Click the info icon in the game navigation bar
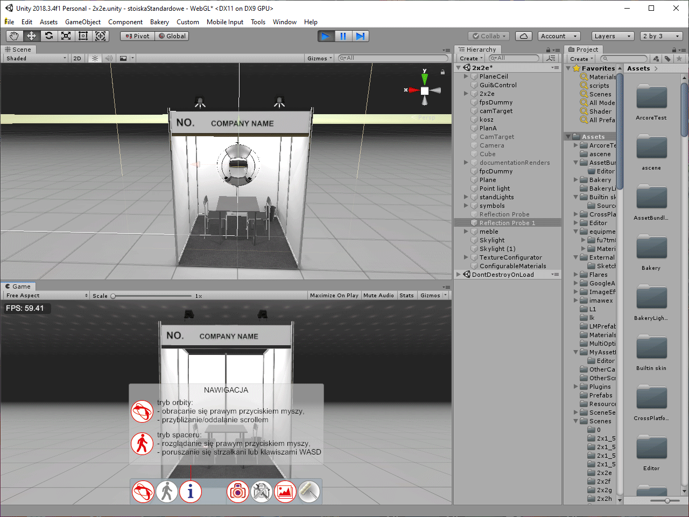Image resolution: width=689 pixels, height=517 pixels. pyautogui.click(x=191, y=491)
